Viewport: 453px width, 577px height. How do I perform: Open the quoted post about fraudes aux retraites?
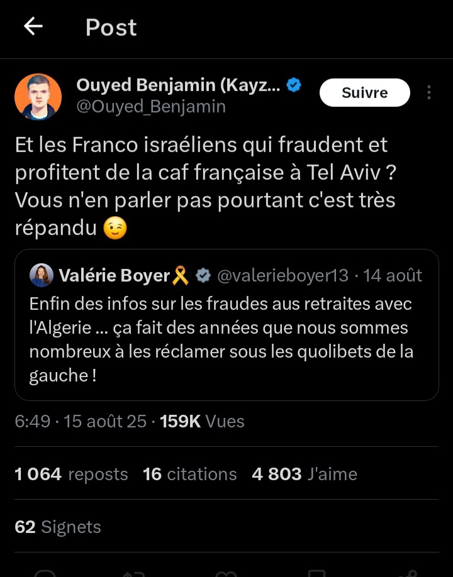(226, 339)
